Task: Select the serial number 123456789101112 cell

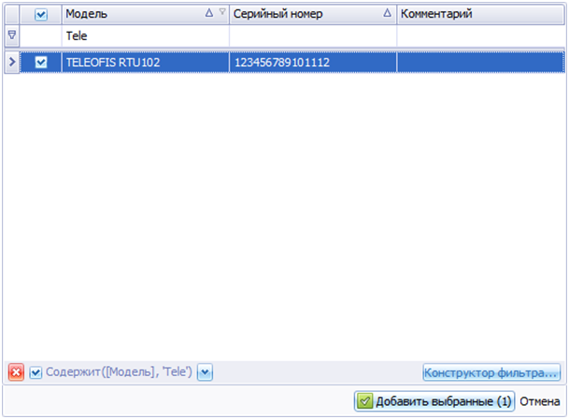Action: point(313,63)
